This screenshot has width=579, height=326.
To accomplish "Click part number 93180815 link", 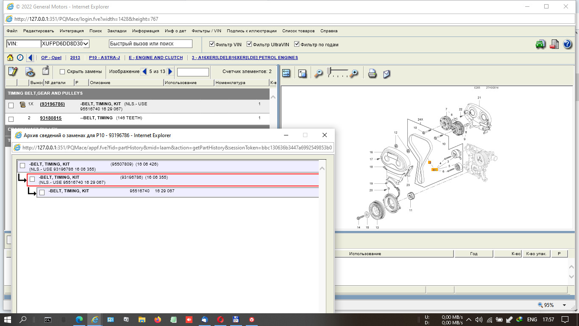I will 51,118.
